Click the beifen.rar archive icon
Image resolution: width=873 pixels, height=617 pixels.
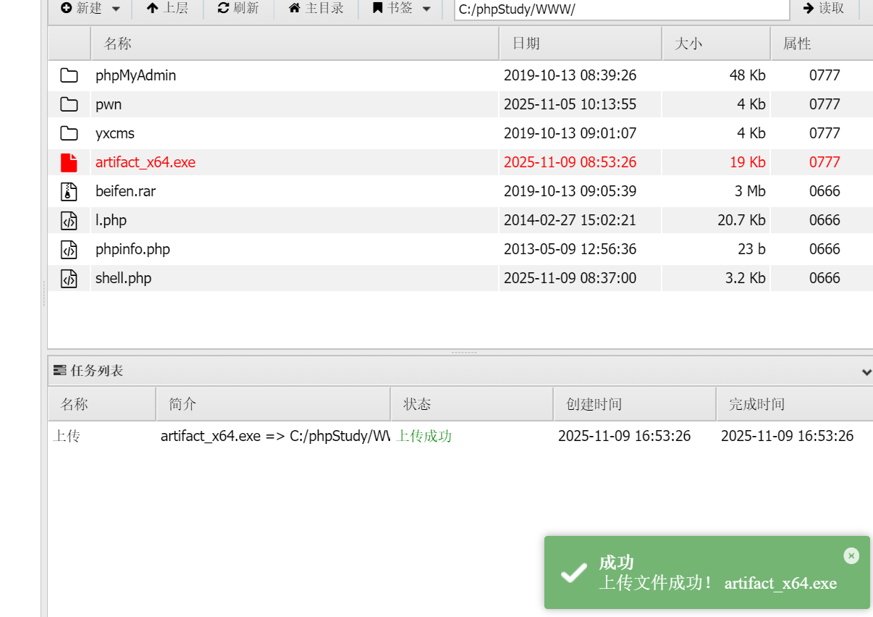(69, 191)
